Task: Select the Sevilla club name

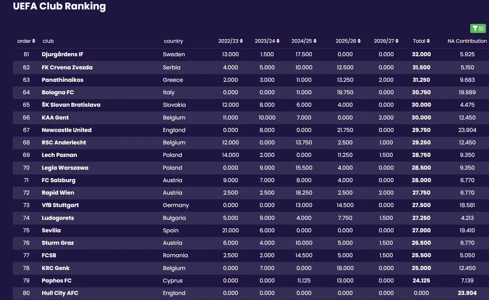Action: point(51,230)
